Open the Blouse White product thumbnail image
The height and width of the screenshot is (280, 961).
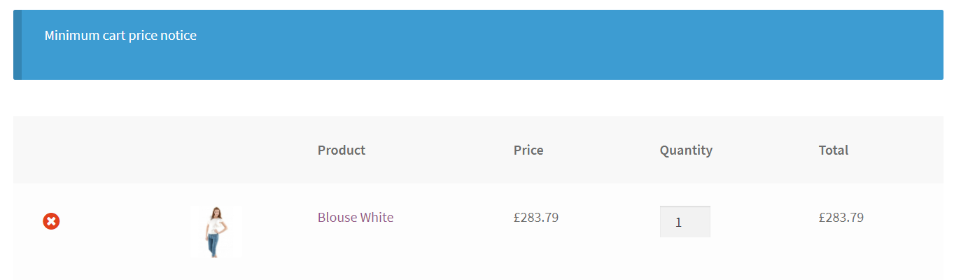click(216, 232)
